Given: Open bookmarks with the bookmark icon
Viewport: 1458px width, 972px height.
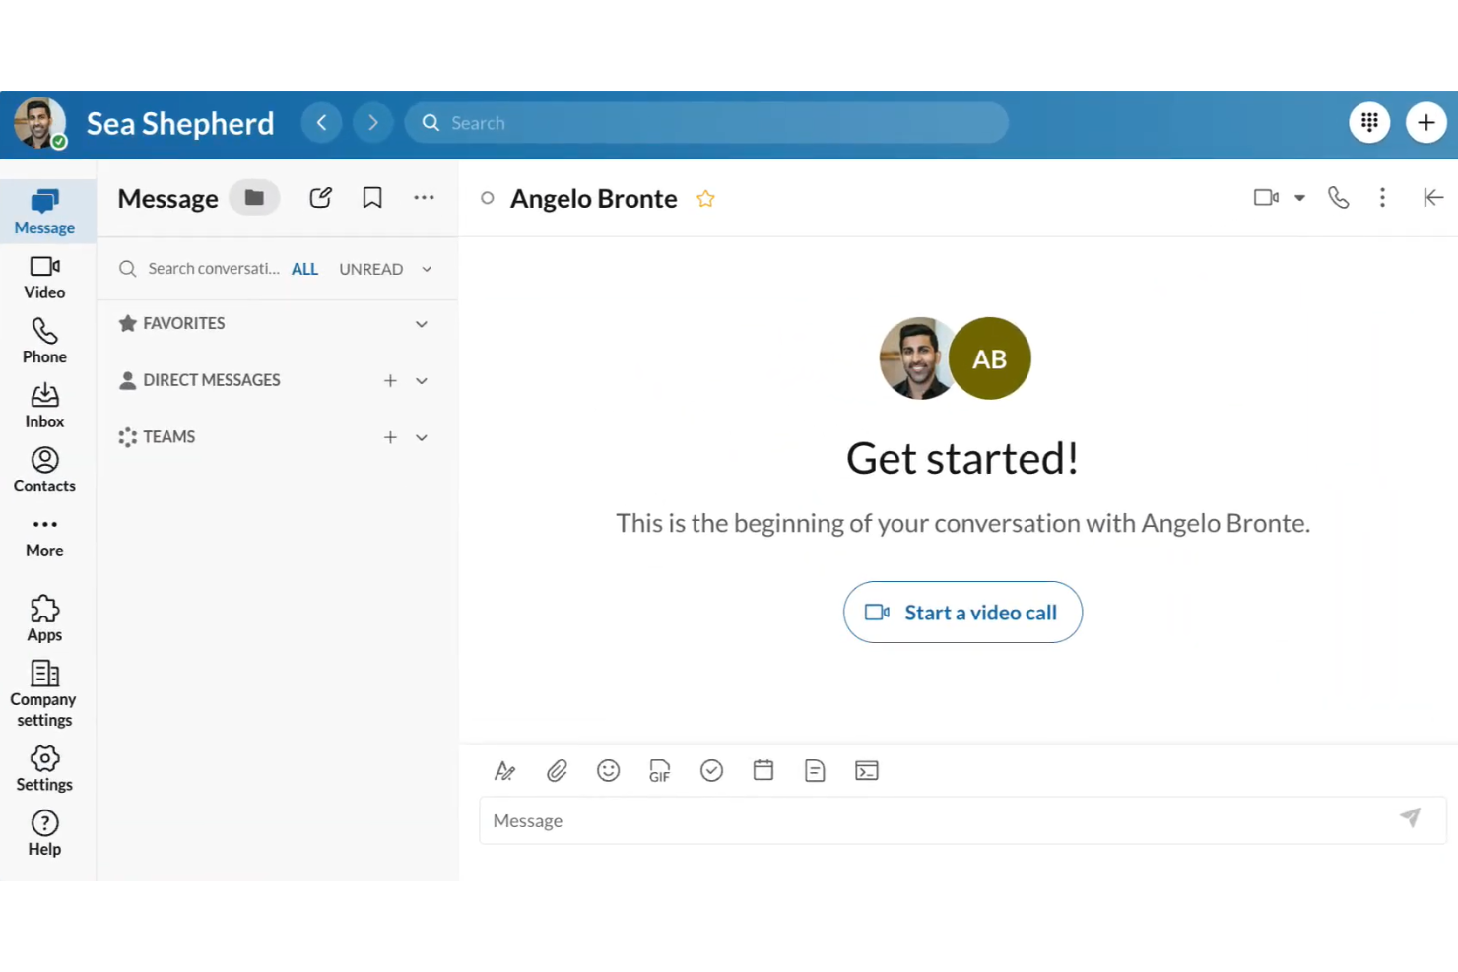Looking at the screenshot, I should point(372,198).
